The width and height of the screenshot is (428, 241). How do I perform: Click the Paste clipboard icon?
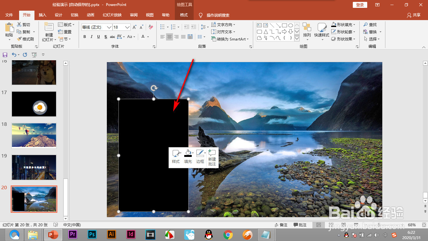pyautogui.click(x=9, y=27)
